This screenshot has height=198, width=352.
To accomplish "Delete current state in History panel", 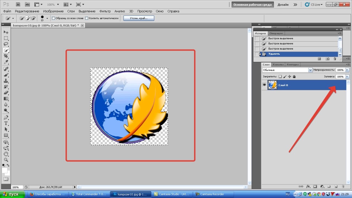I will [335, 59].
